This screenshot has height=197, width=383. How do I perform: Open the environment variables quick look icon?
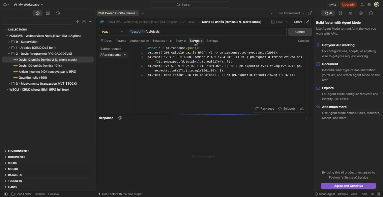(x=310, y=13)
